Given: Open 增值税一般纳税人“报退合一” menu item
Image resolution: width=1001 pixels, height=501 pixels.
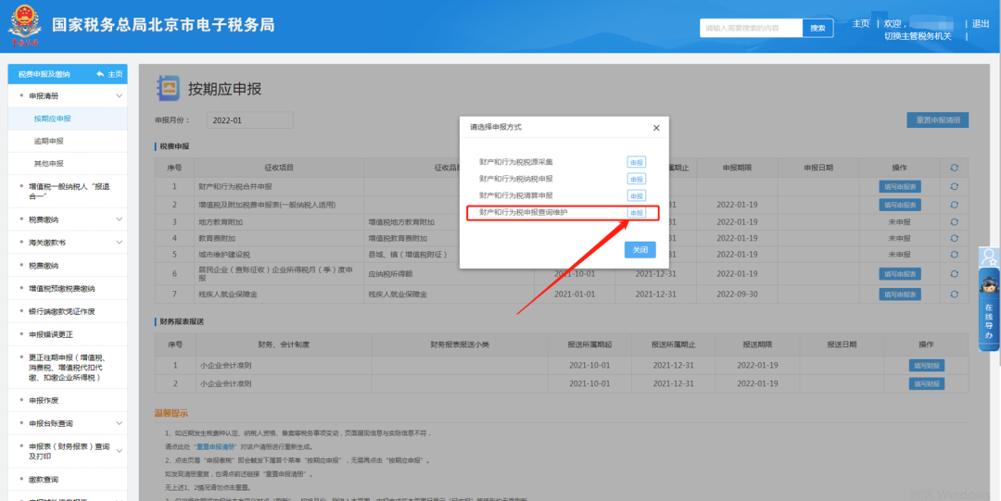Looking at the screenshot, I should coord(68,192).
